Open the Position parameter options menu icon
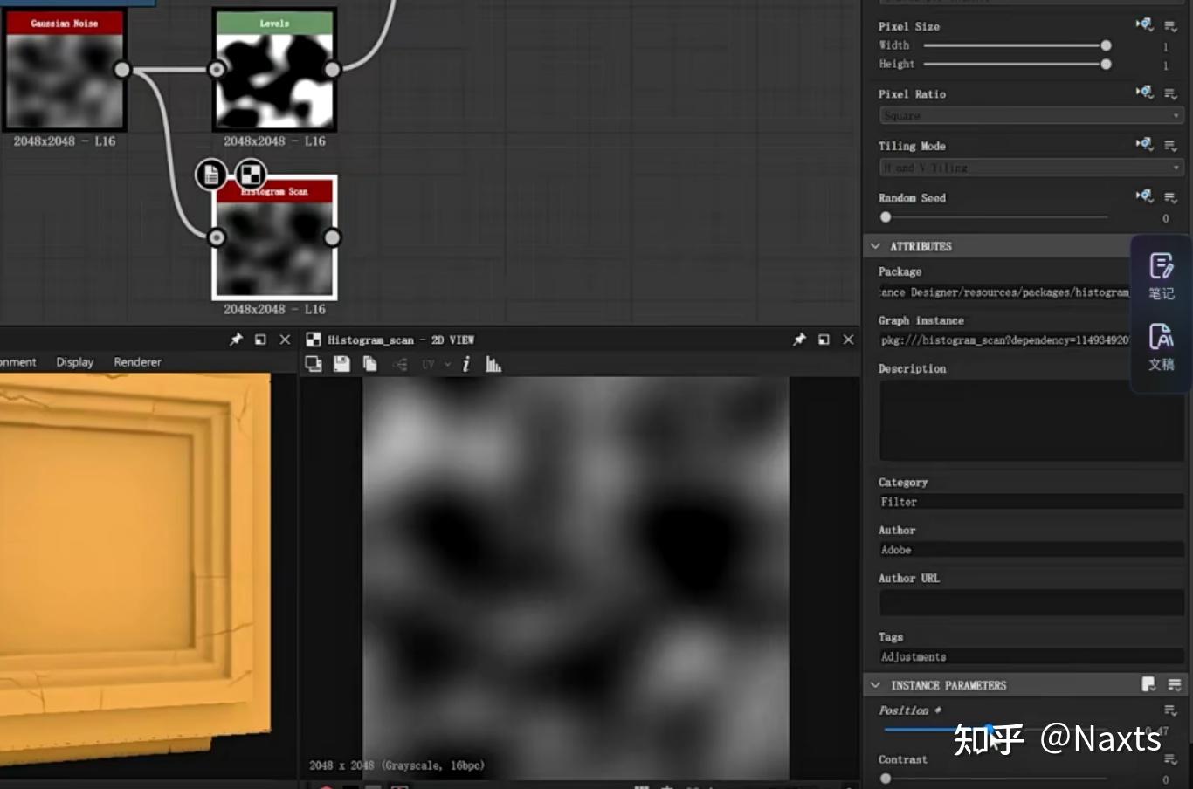Viewport: 1193px width, 789px height. [x=1170, y=710]
